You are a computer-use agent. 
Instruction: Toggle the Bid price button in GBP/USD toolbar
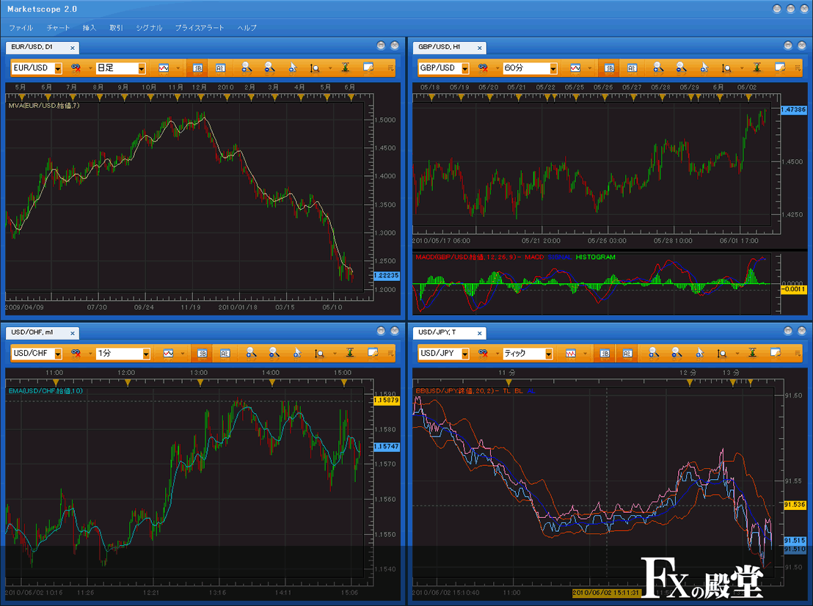coord(609,68)
